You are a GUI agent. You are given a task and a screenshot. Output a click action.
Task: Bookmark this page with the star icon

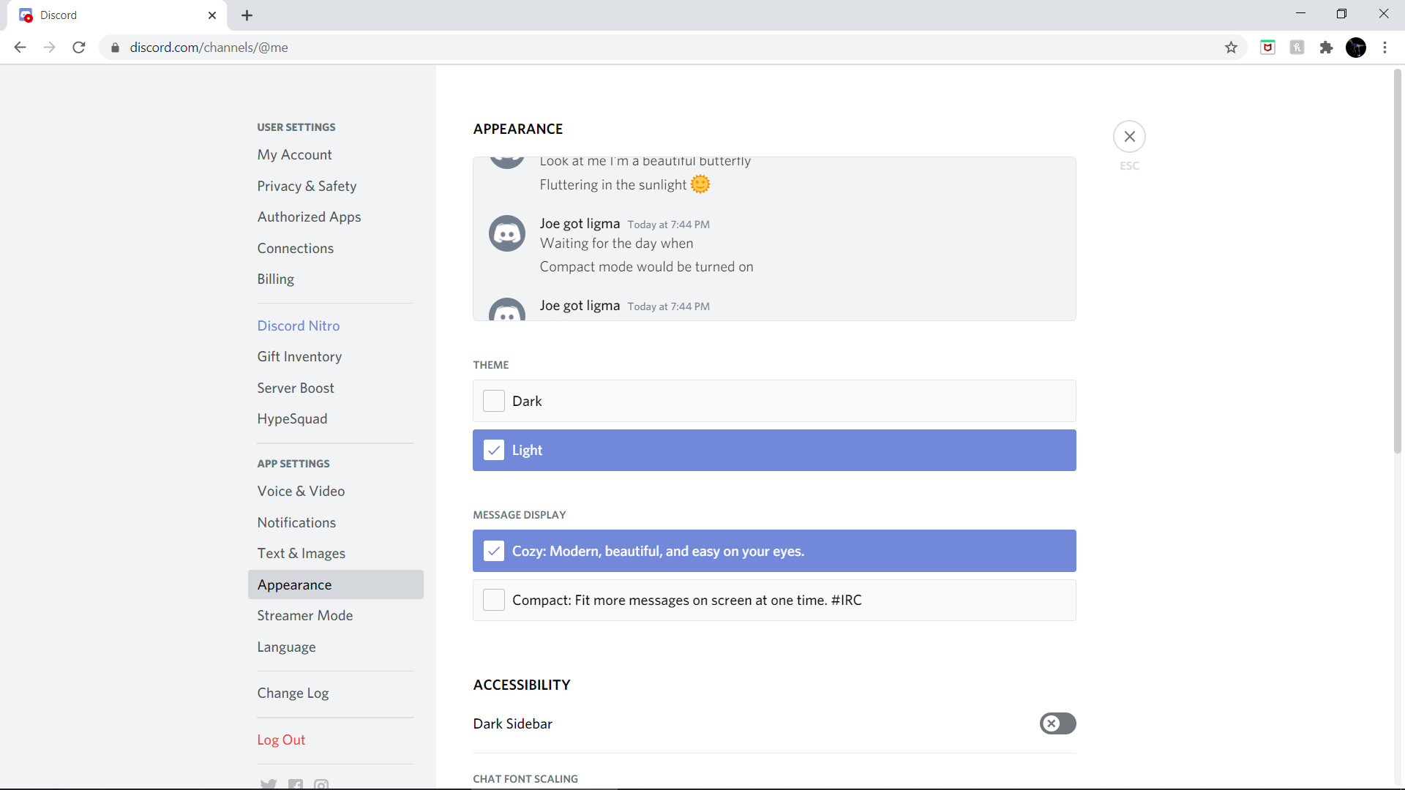(1232, 47)
